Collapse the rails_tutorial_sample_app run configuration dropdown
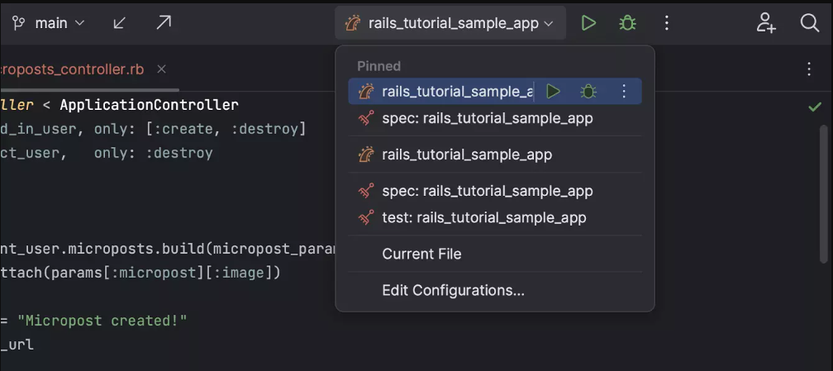Viewport: 833px width, 371px height. pyautogui.click(x=451, y=23)
